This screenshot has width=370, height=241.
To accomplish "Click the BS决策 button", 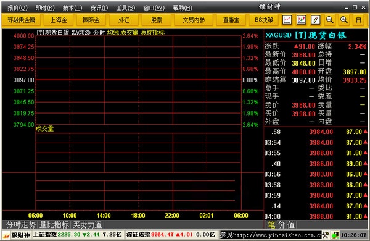I will pyautogui.click(x=264, y=20).
